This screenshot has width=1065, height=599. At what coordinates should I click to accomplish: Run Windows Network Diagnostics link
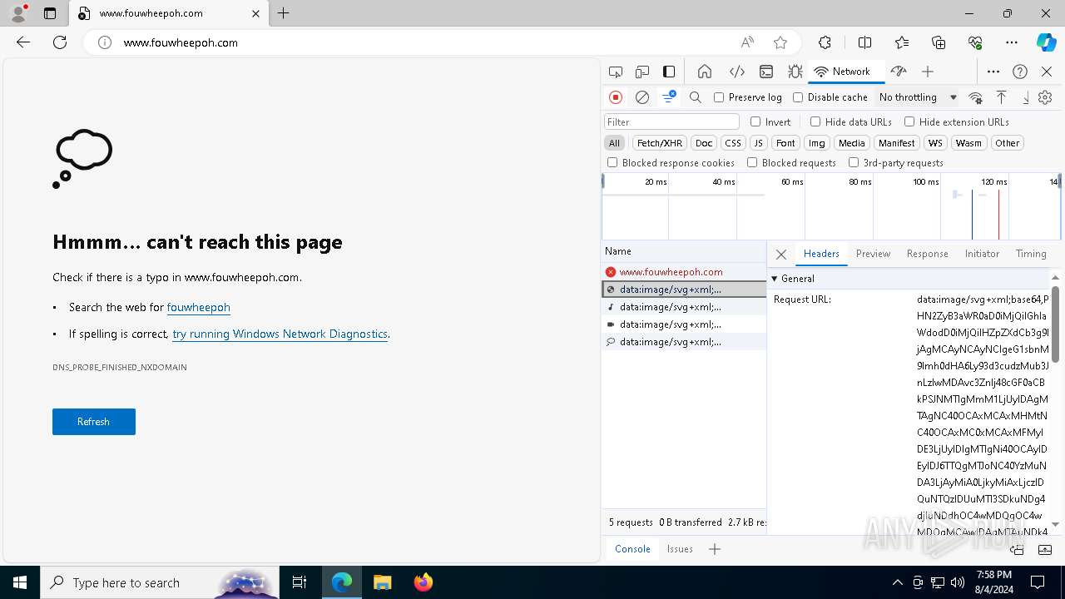(x=280, y=334)
